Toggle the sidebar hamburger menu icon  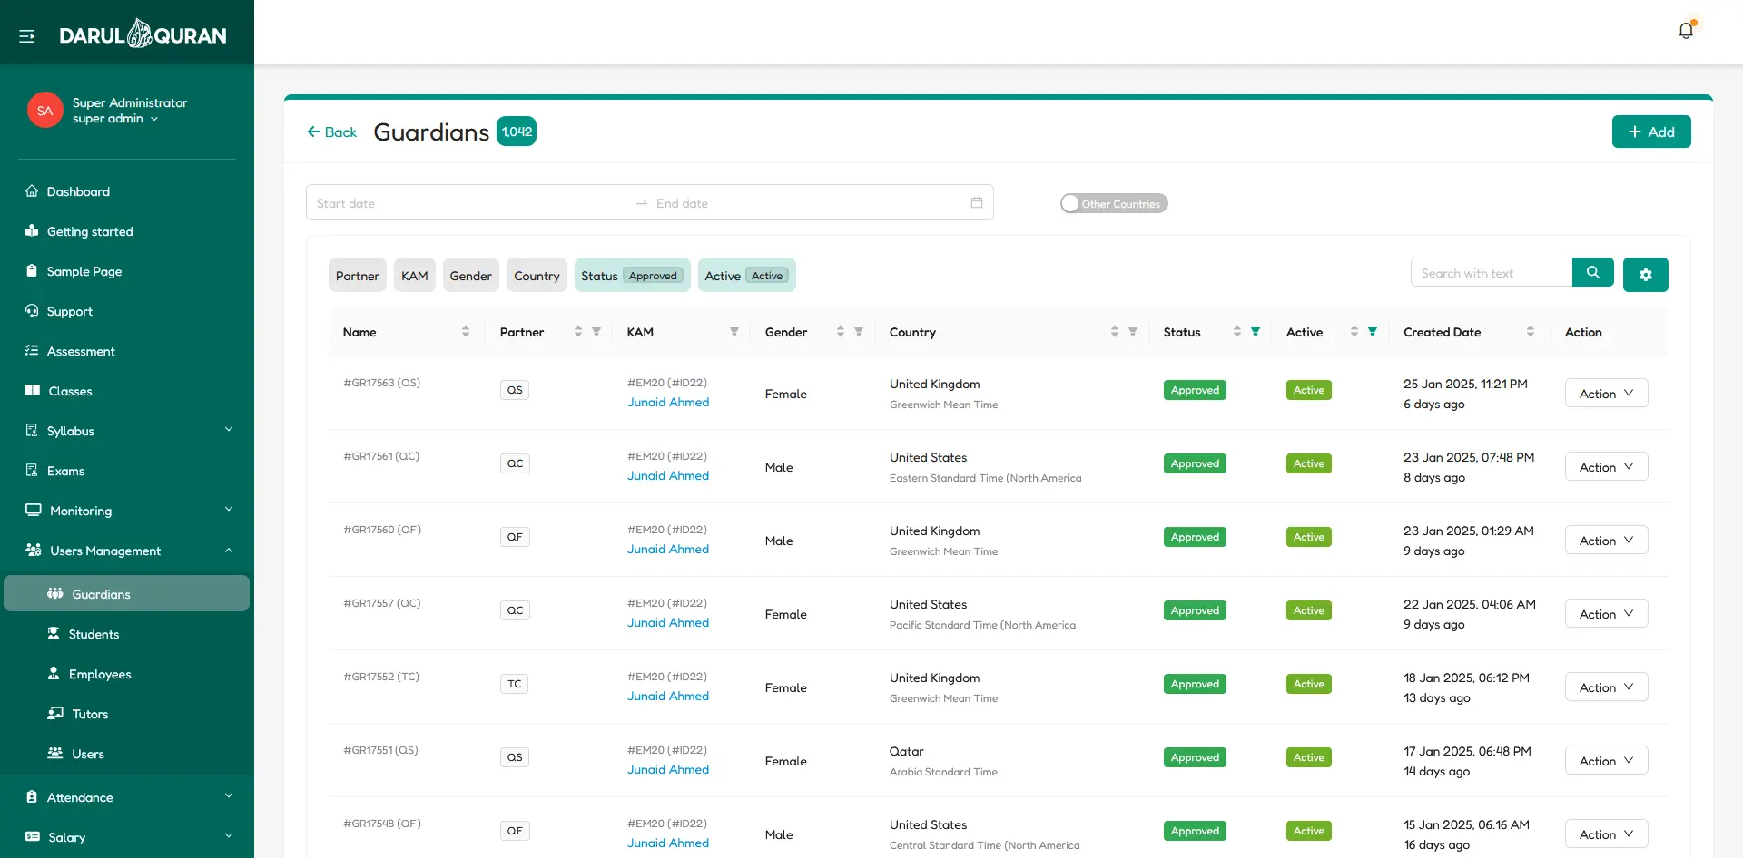pyautogui.click(x=27, y=36)
